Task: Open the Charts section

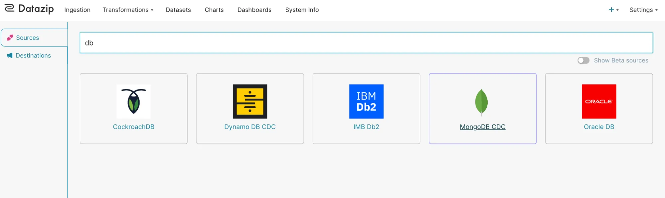Action: 214,10
